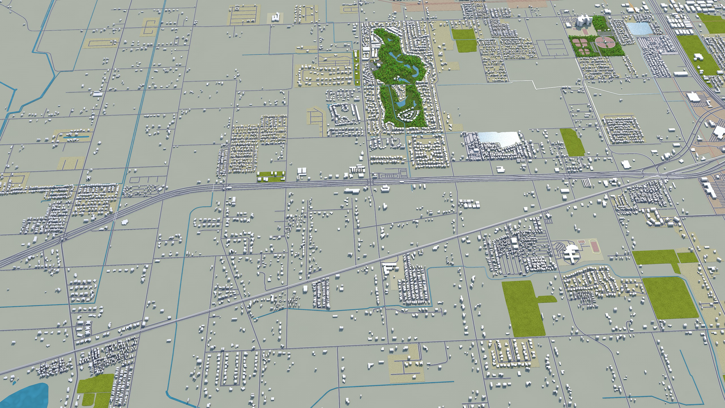Click the curved white buildings inside the golf course
The width and height of the screenshot is (725, 408).
point(407,116)
